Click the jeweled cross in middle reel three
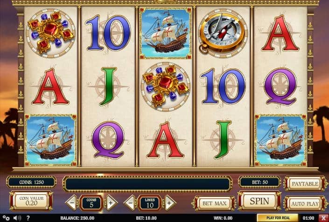 pyautogui.click(x=165, y=87)
